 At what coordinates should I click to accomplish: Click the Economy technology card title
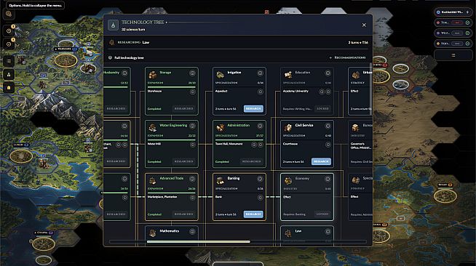[302, 179]
